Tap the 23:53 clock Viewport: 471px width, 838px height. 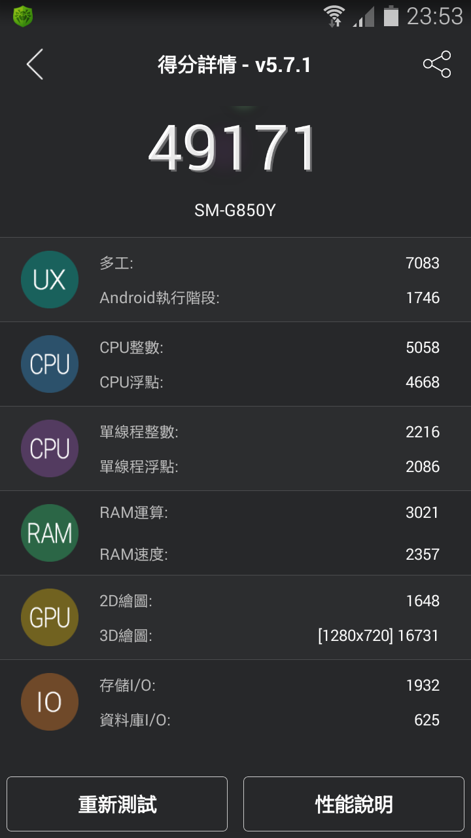tap(434, 16)
